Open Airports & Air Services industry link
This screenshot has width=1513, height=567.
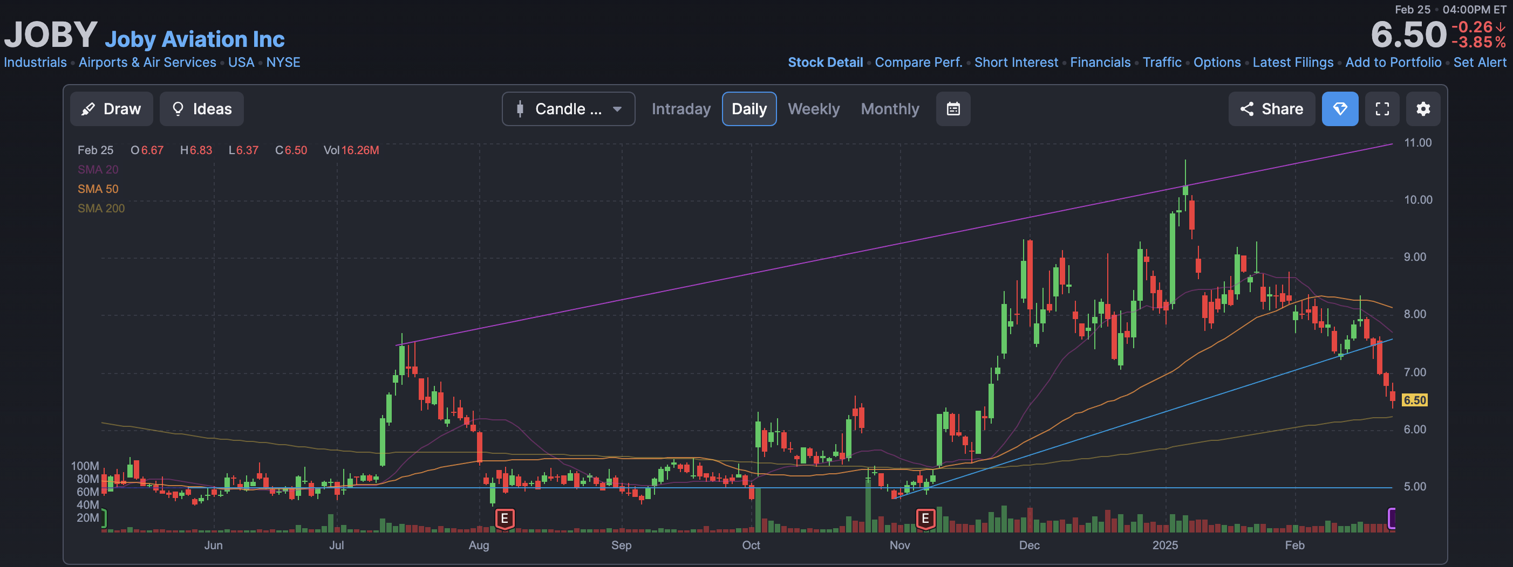(x=147, y=62)
